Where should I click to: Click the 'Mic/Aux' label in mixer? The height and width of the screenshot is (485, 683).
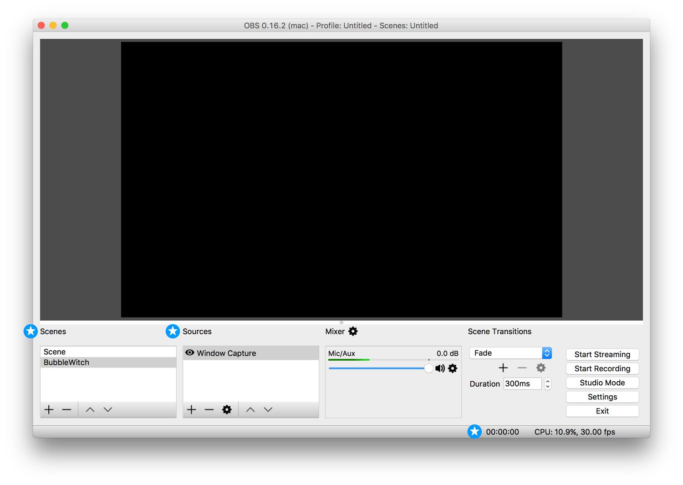tap(341, 353)
